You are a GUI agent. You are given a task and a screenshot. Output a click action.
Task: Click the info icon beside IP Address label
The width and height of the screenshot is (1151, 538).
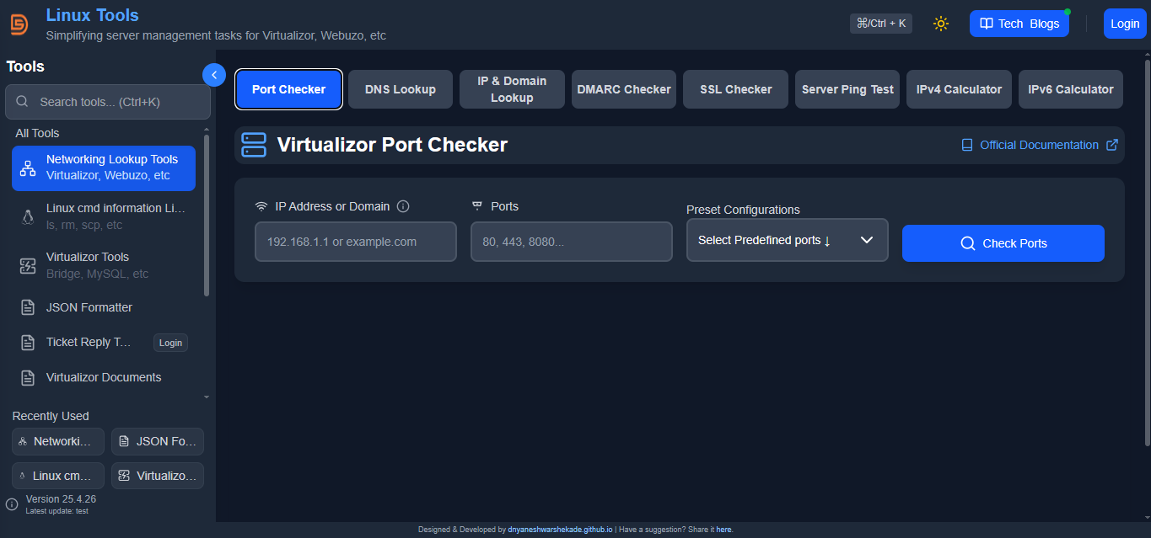[x=403, y=206]
